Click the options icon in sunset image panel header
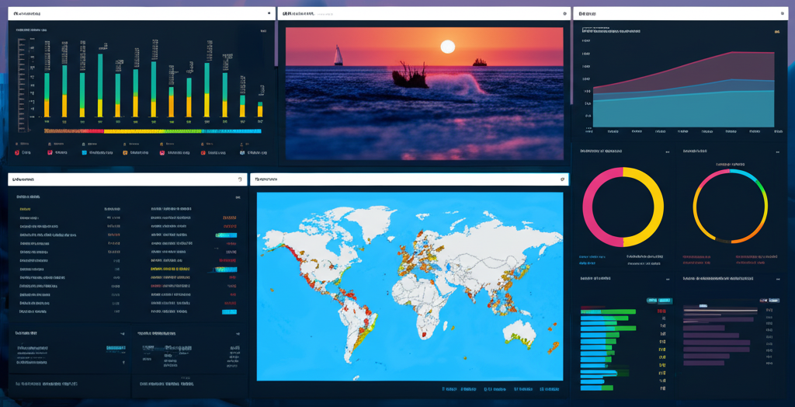 [x=564, y=13]
